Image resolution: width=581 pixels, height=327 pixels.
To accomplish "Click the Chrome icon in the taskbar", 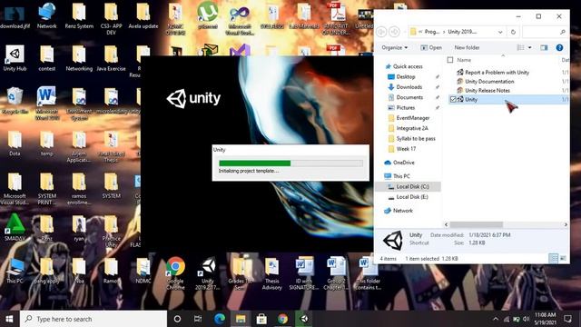I will tap(282, 319).
